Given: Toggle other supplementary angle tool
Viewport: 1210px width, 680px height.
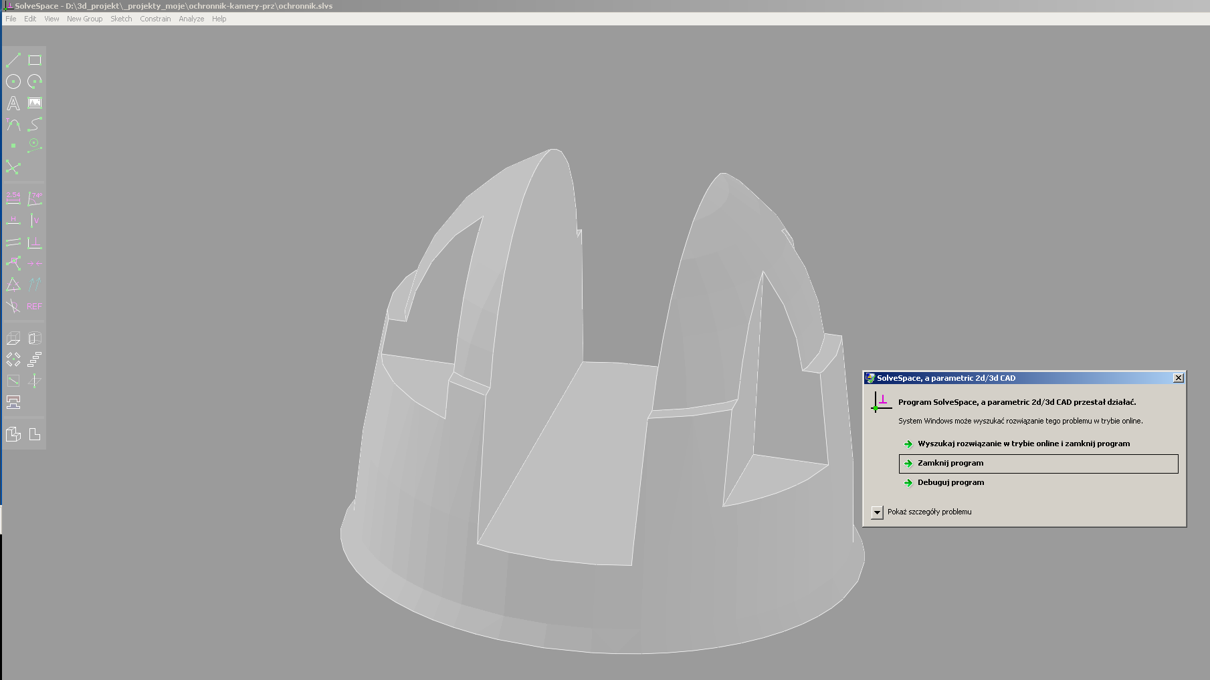Looking at the screenshot, I should tap(13, 306).
